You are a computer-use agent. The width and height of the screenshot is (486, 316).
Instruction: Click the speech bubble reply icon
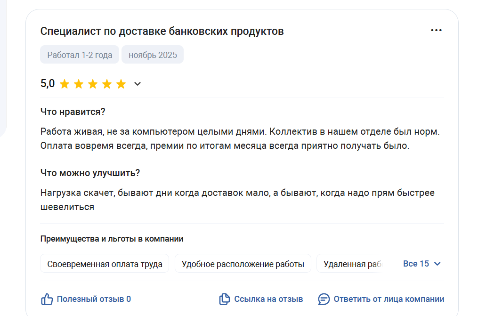(x=324, y=299)
